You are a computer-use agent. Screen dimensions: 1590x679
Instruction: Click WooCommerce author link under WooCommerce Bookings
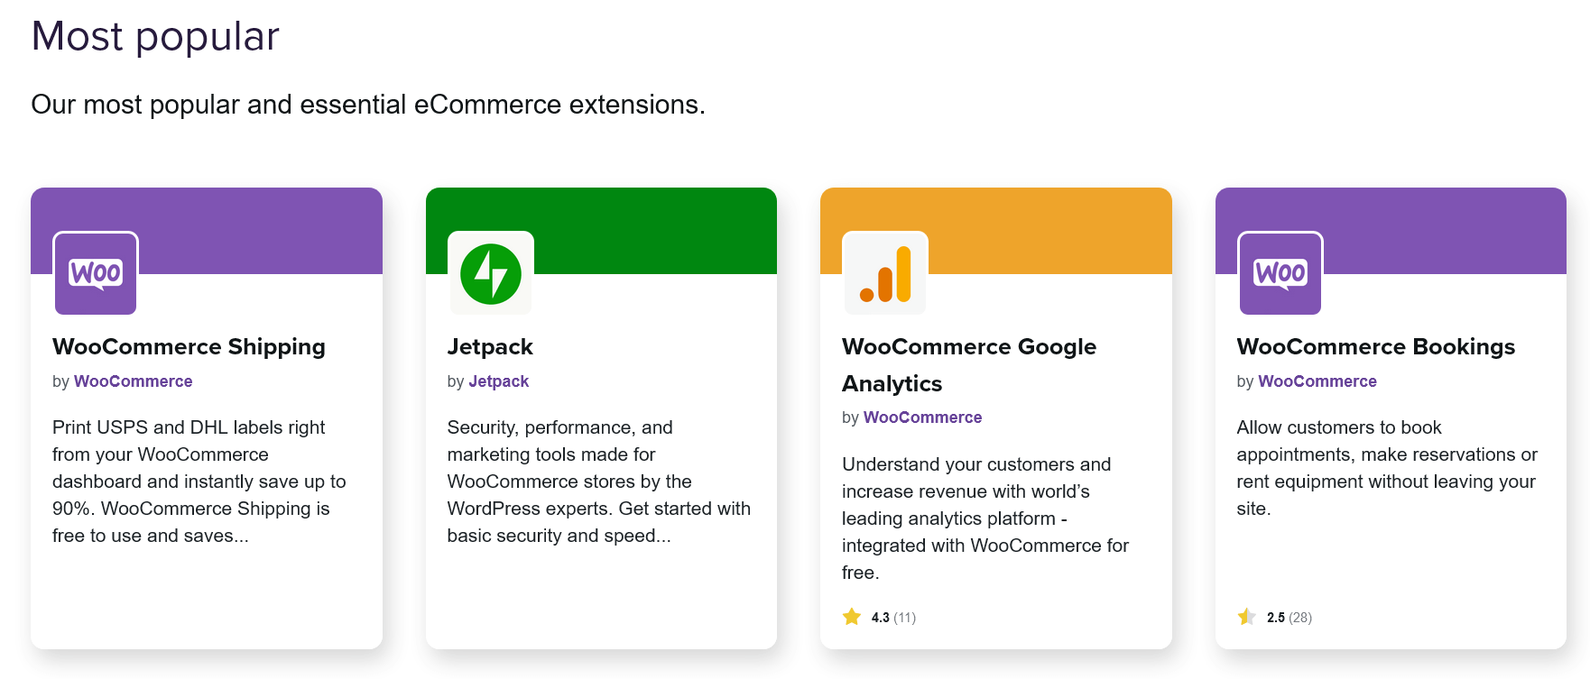[1317, 381]
